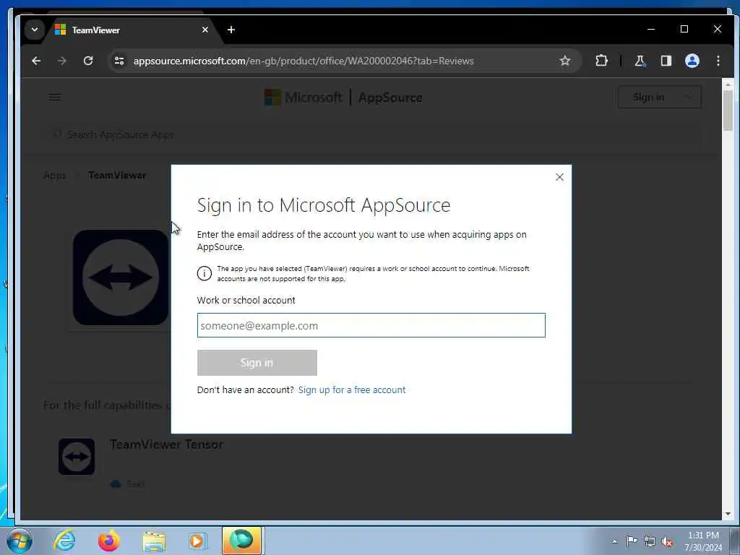Go back with the browser back arrow
Viewport: 740px width, 555px height.
coord(36,61)
